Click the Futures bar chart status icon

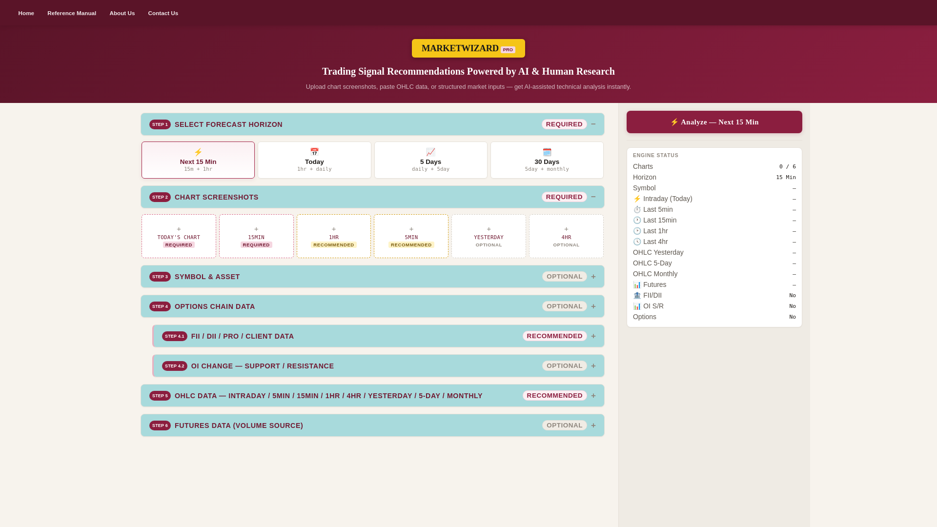pos(637,284)
